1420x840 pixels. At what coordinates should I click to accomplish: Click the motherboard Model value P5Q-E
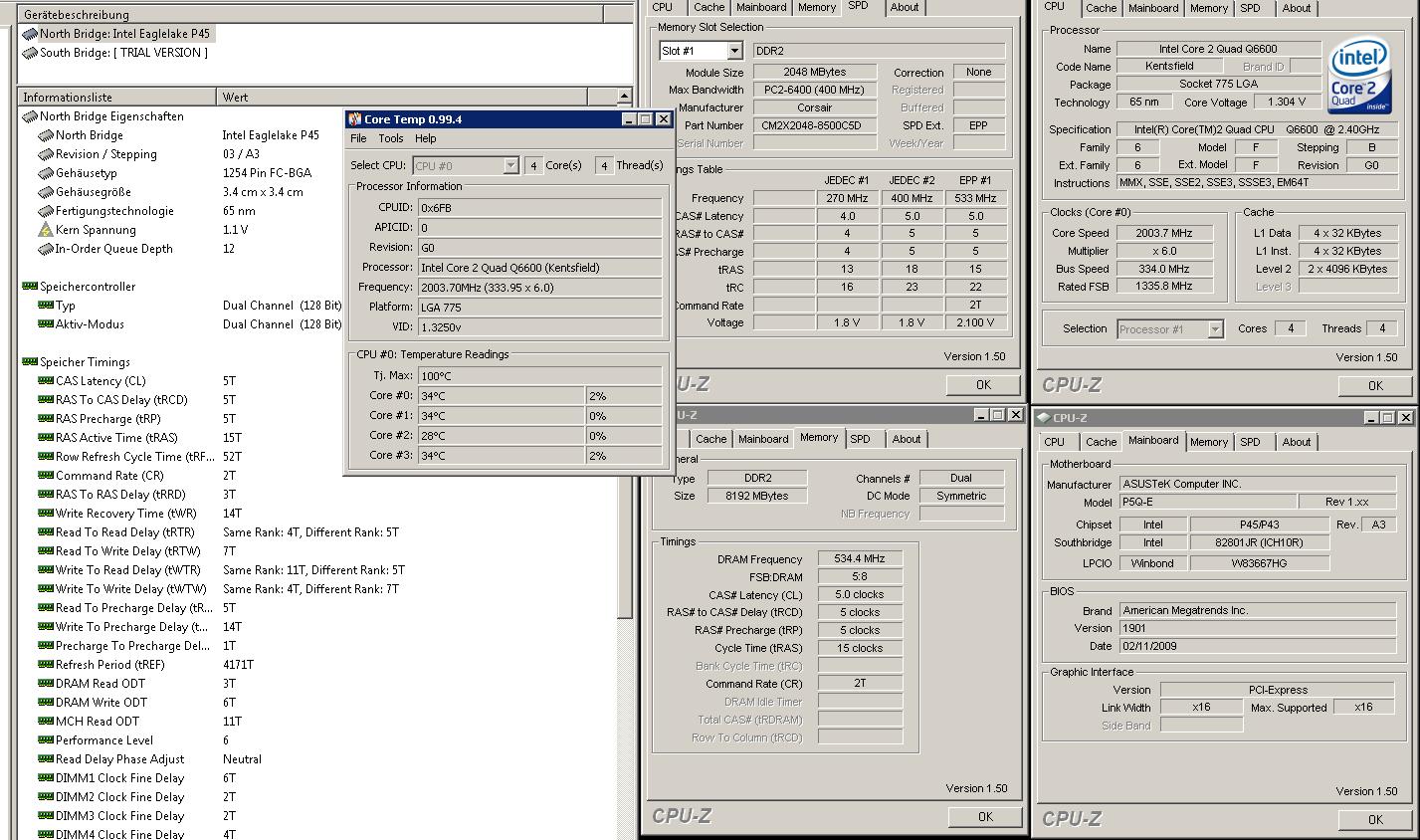click(x=1208, y=503)
